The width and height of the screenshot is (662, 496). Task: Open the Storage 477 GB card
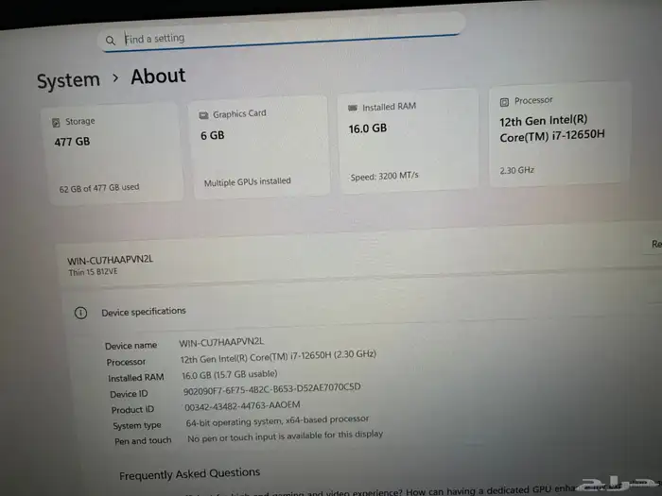[x=114, y=153]
